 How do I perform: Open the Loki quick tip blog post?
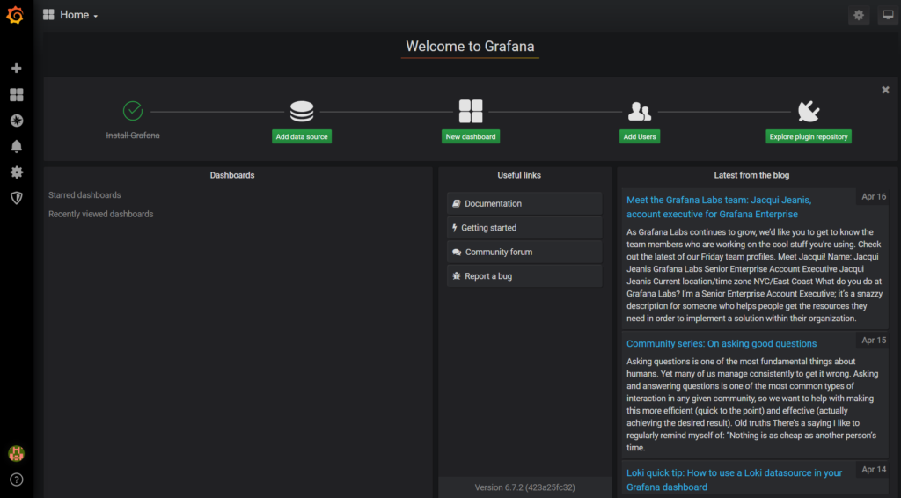coord(734,480)
